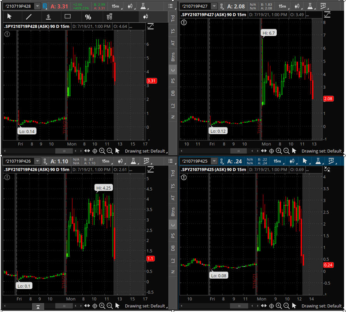The width and height of the screenshot is (346, 312).
Task: Select the trendline drawing tool
Action: [29, 17]
